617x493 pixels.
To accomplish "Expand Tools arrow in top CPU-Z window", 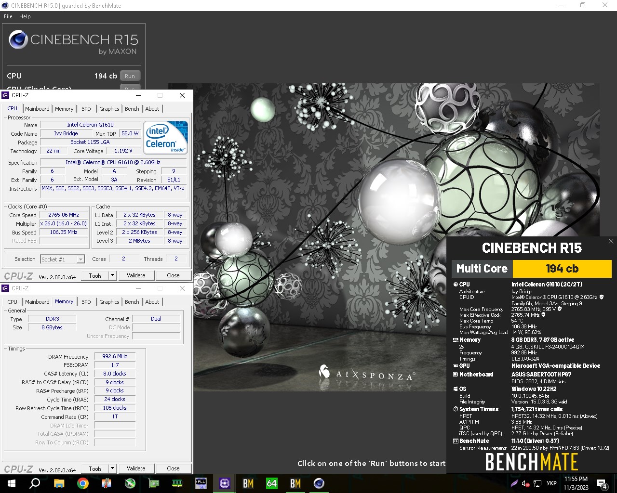I will [x=112, y=275].
